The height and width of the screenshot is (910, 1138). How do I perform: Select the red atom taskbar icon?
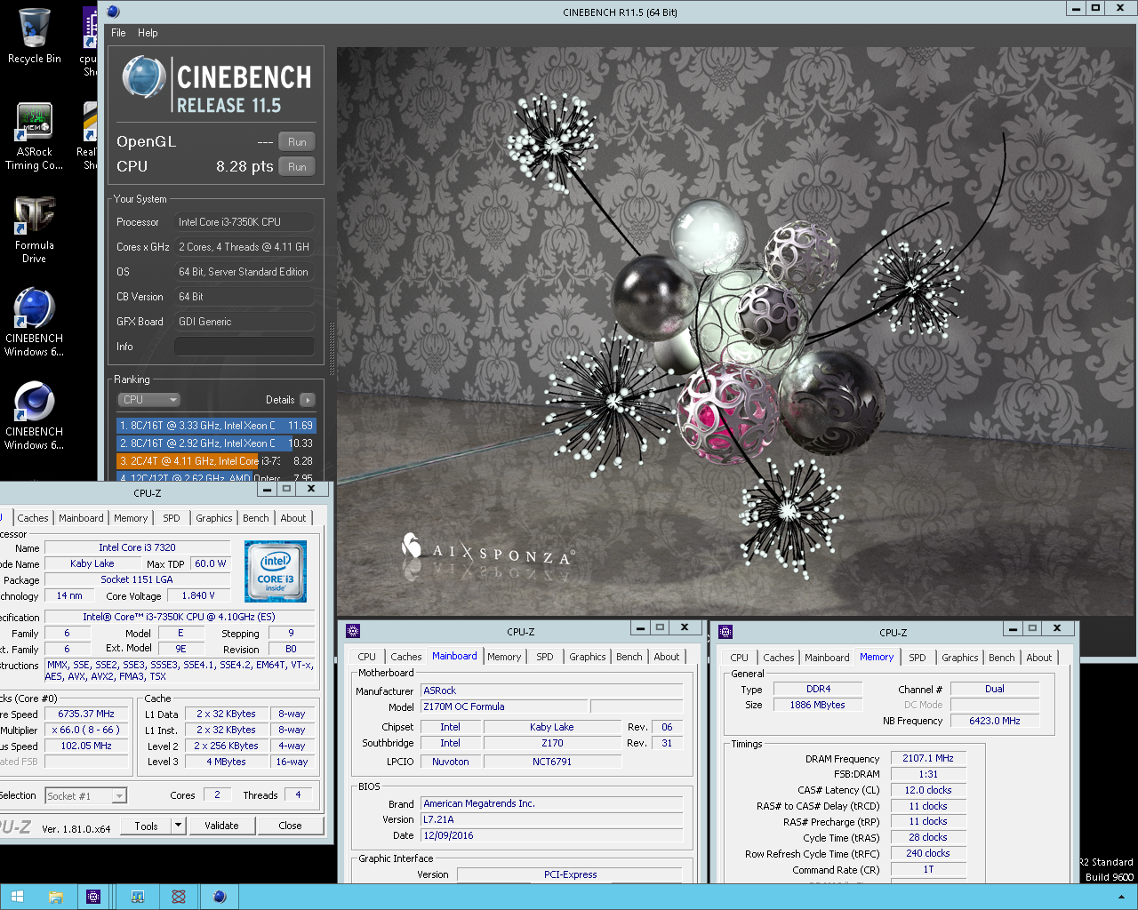[179, 897]
